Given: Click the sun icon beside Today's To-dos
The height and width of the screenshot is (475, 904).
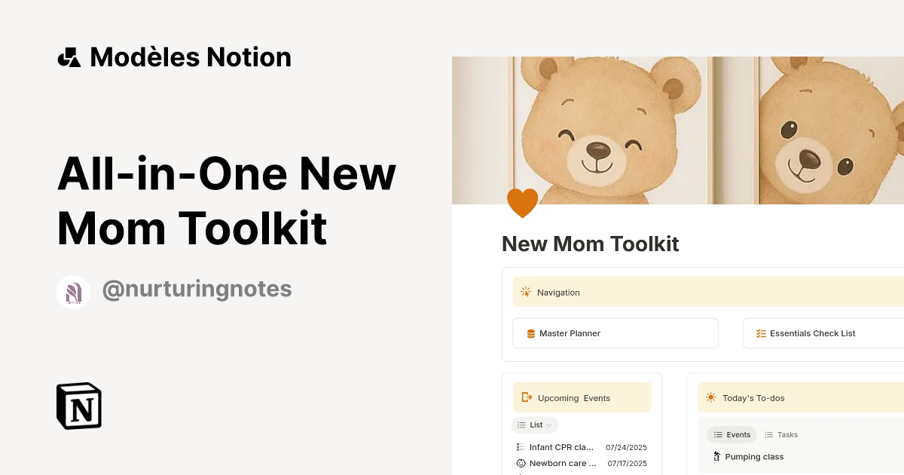Looking at the screenshot, I should click(x=710, y=397).
